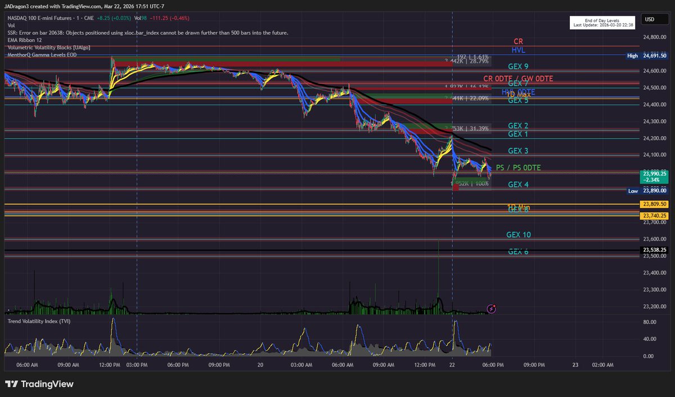Click the HVL level label
The image size is (675, 397).
[x=518, y=50]
